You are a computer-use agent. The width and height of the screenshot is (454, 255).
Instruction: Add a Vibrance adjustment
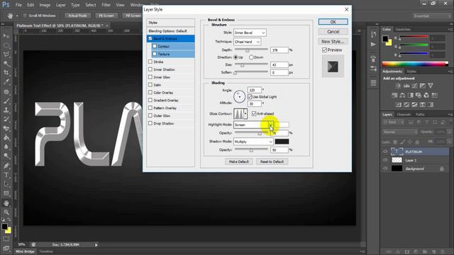(431, 86)
